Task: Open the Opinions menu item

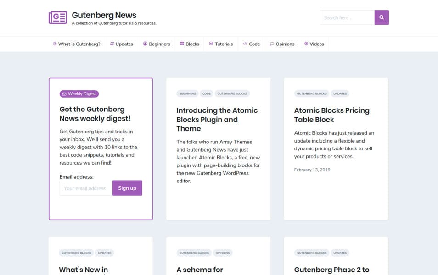Action: [x=282, y=44]
